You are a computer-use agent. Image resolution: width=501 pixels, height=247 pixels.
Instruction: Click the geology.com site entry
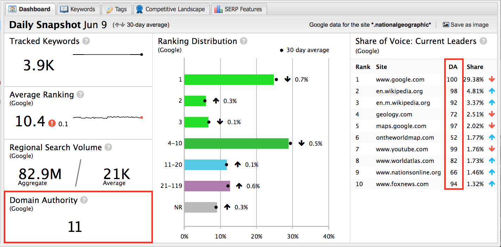(394, 114)
